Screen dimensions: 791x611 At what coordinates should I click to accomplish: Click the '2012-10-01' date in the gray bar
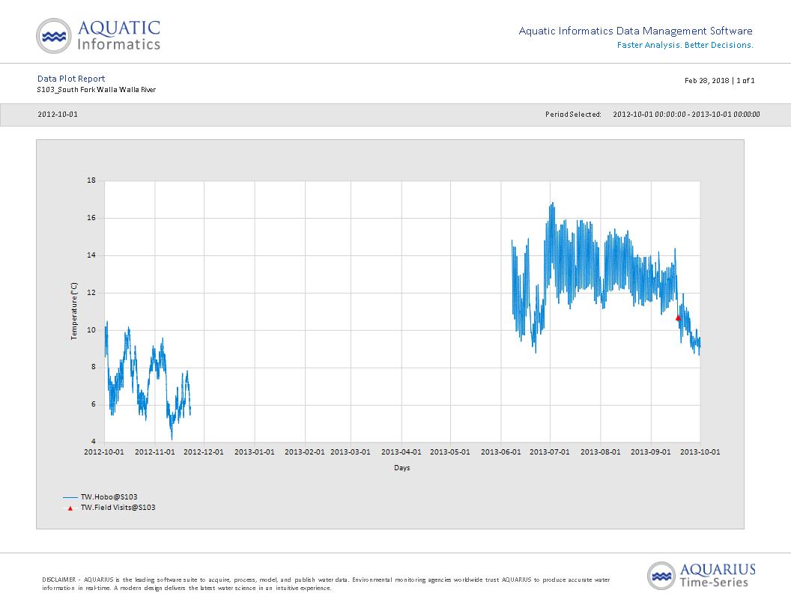58,115
